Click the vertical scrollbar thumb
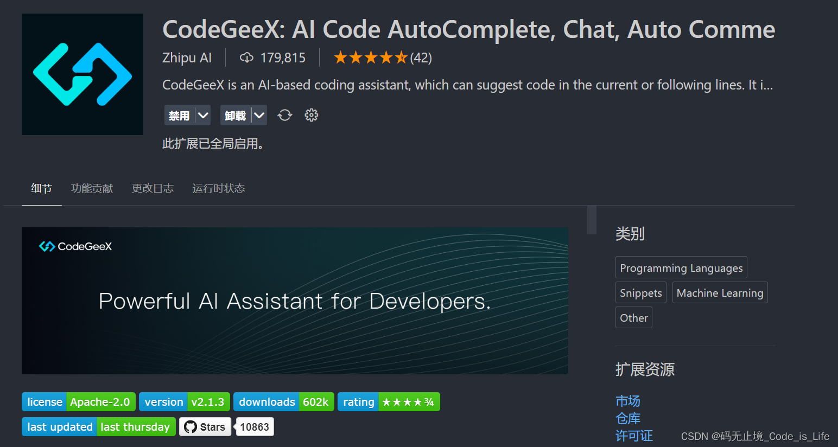 [592, 220]
